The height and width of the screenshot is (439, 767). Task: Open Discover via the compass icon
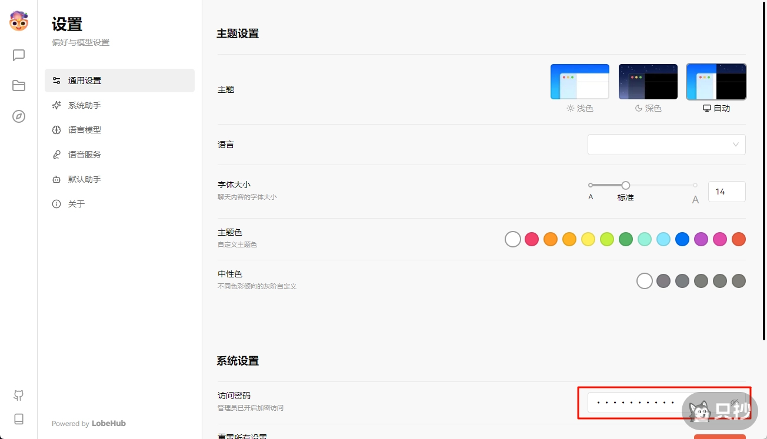point(18,116)
